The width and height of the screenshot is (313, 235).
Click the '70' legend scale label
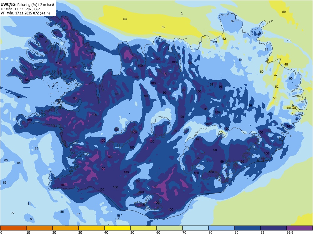(x=184, y=232)
